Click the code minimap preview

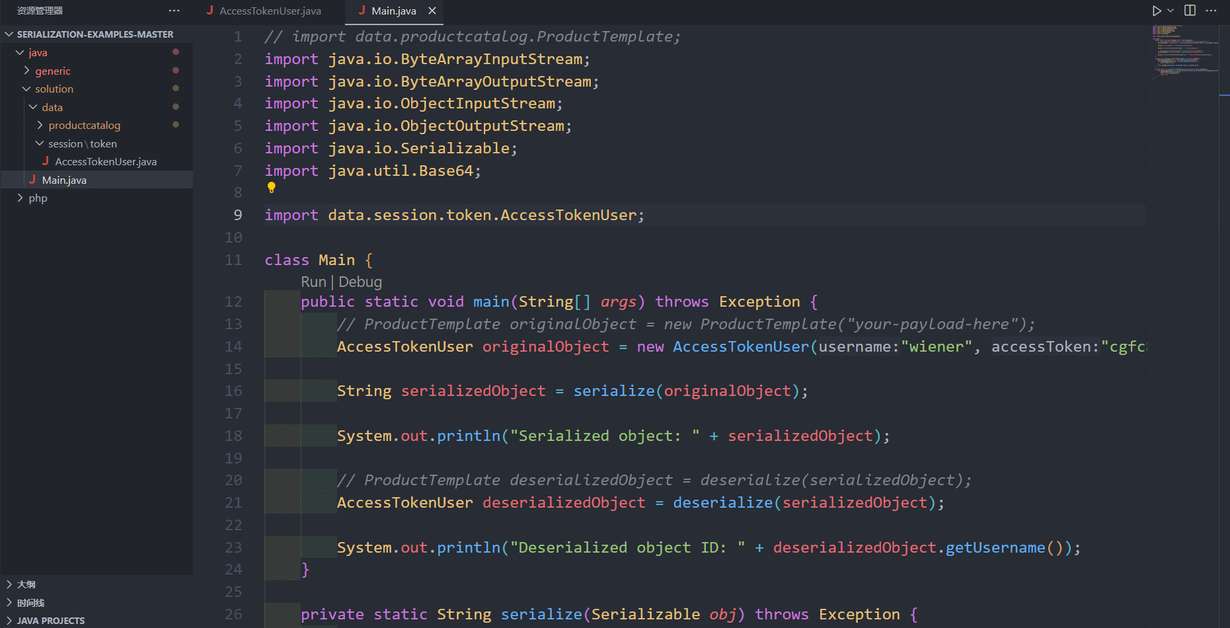[1183, 53]
